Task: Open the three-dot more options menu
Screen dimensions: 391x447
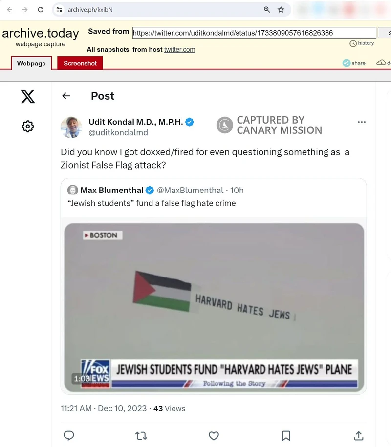Action: (x=362, y=122)
